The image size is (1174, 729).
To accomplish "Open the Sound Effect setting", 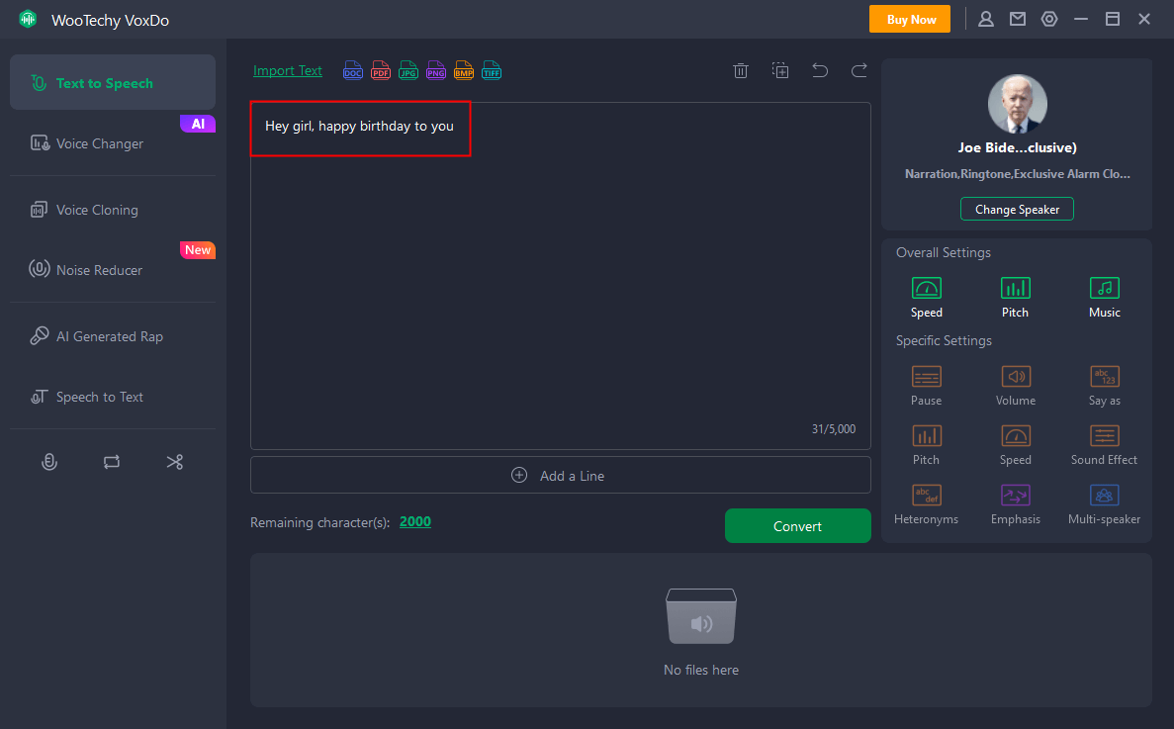I will (1104, 436).
